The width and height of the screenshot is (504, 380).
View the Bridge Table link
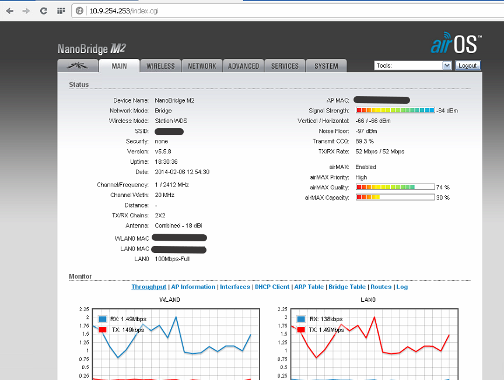[x=347, y=287]
